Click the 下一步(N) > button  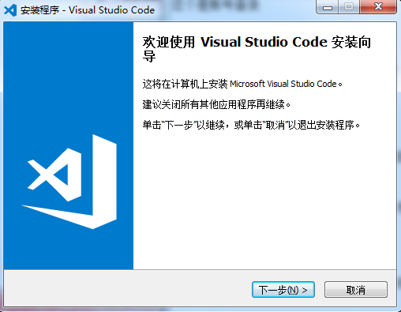[x=283, y=290]
